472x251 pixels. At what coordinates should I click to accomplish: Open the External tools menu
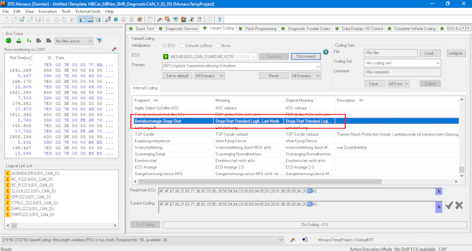pyautogui.click(x=88, y=11)
